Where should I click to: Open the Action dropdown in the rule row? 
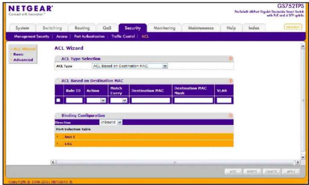coord(96,101)
